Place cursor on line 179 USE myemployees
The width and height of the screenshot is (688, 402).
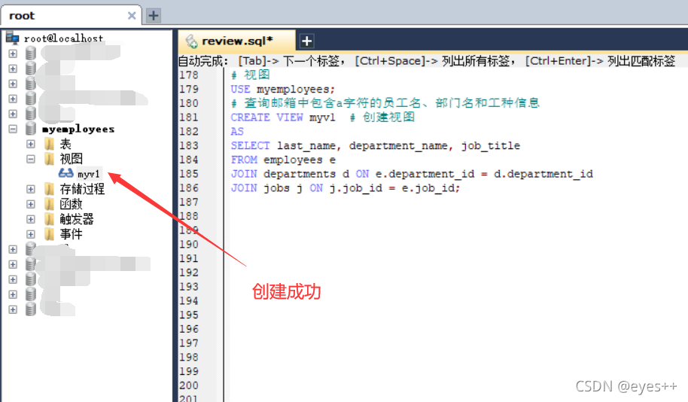point(282,89)
